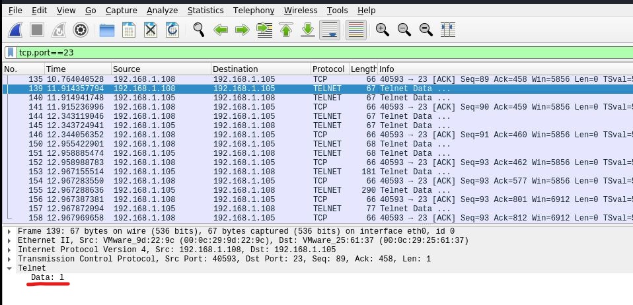Open capture options gear icon
The height and width of the screenshot is (305, 633).
[x=81, y=30]
